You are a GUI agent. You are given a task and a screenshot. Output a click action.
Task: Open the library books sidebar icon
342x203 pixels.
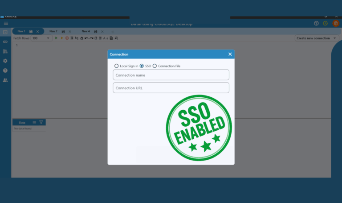click(x=5, y=51)
